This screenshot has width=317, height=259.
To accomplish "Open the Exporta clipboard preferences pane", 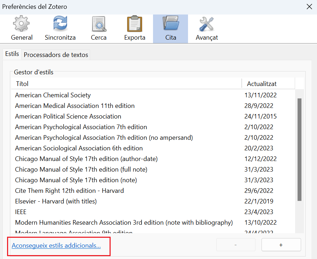I will [x=135, y=29].
